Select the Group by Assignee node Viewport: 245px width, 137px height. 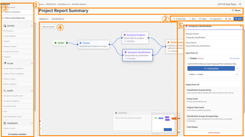[135, 38]
